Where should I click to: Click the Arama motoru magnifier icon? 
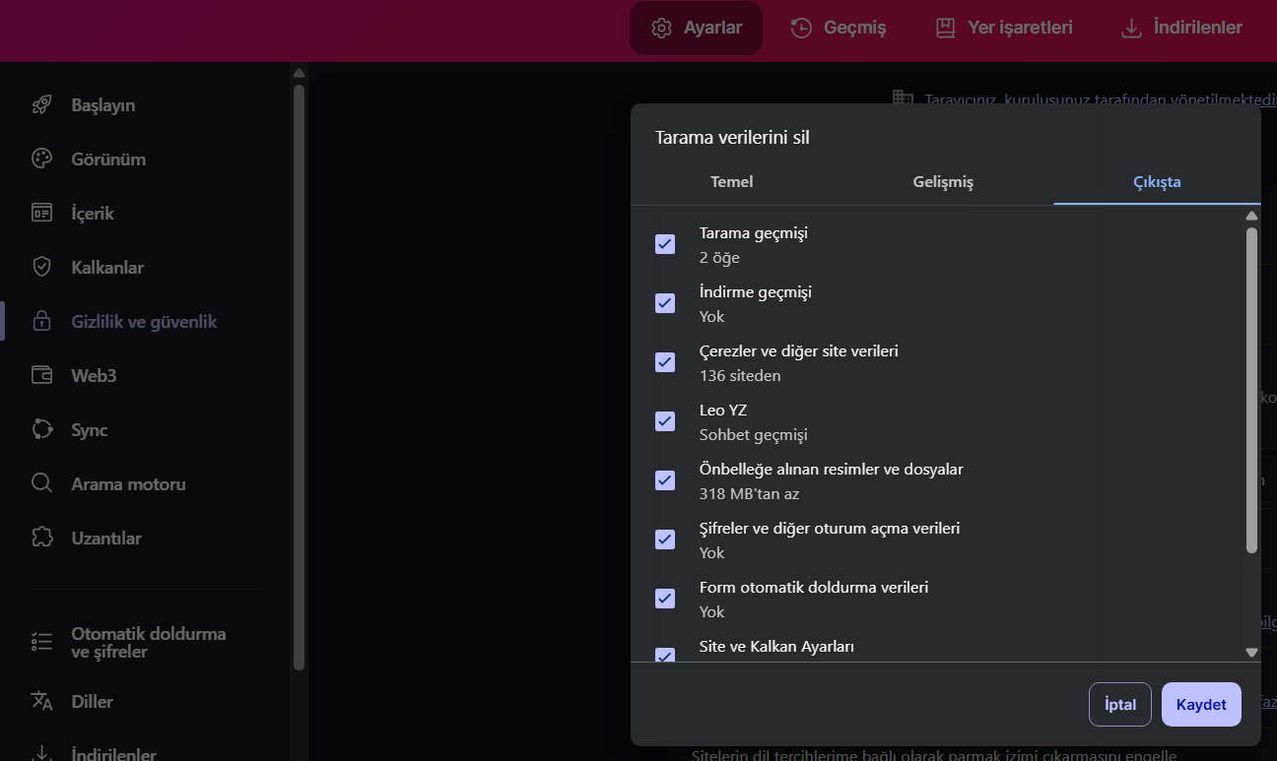tap(41, 484)
